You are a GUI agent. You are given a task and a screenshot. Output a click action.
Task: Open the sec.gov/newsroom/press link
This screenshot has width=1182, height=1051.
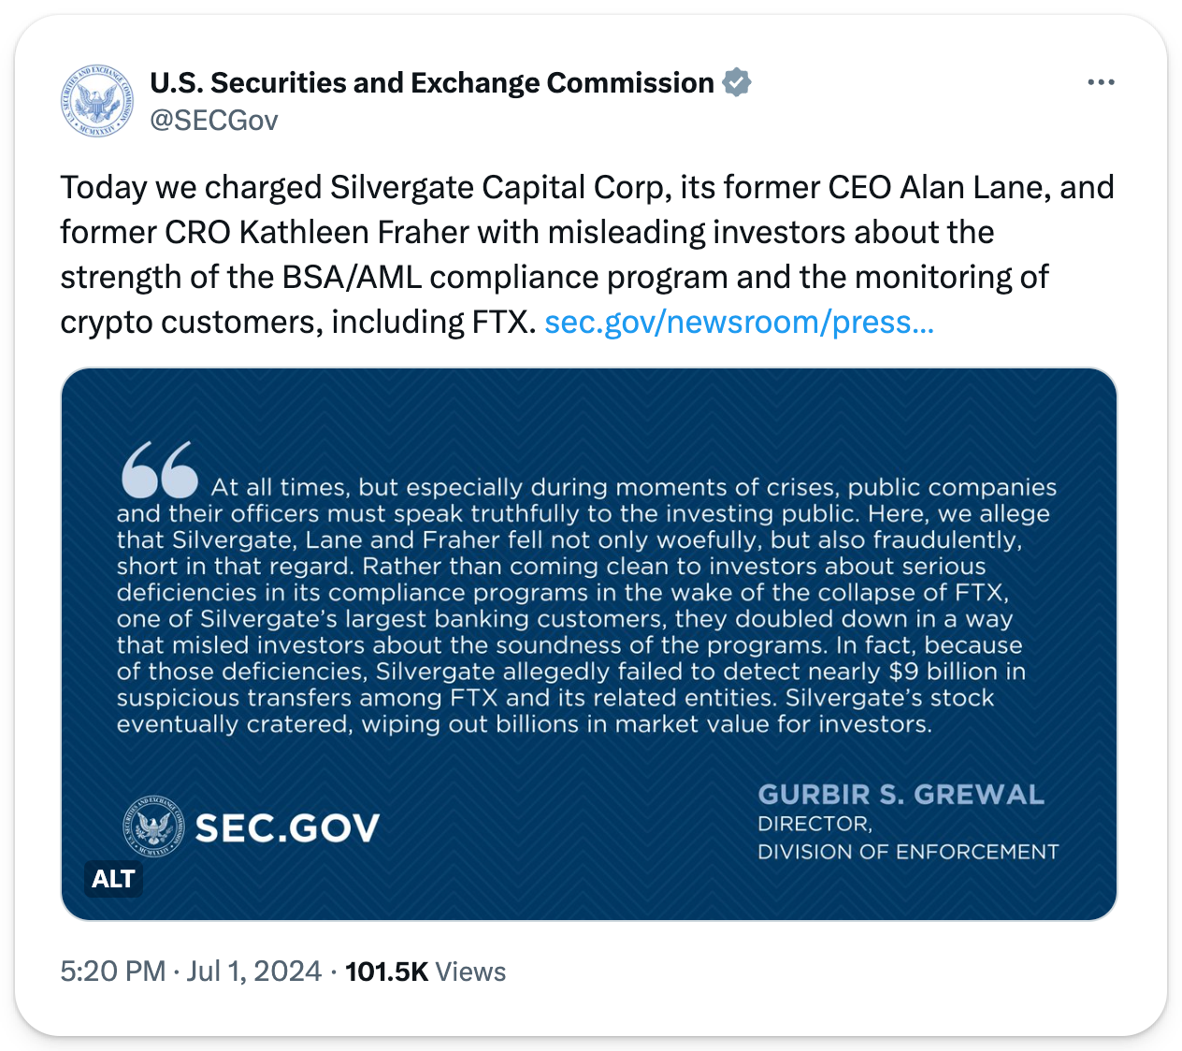739,322
